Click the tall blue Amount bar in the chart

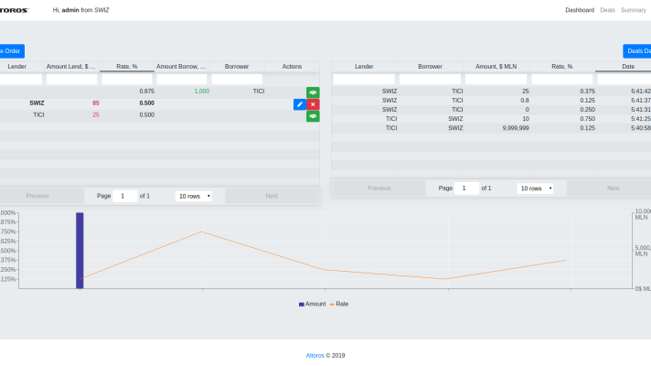(x=80, y=250)
